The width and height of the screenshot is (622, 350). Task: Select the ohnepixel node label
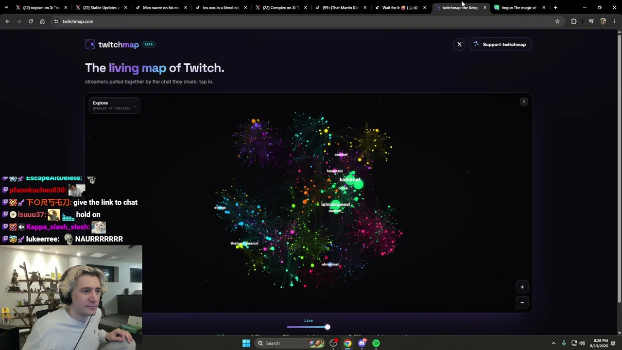click(330, 264)
